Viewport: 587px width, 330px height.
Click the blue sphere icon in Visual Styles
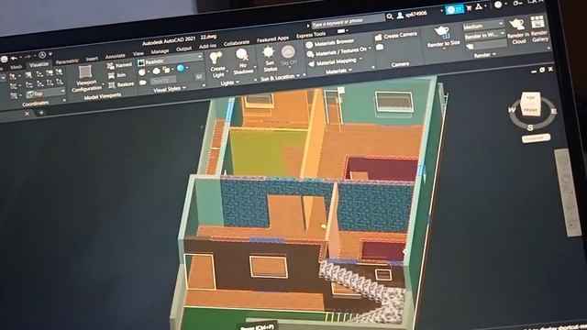181,68
